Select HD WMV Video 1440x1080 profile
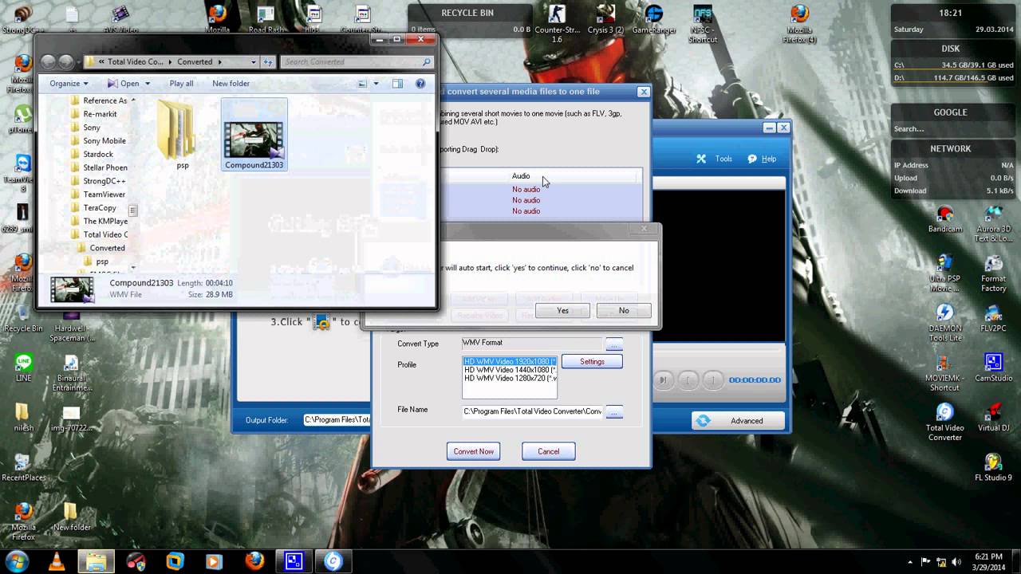The image size is (1021, 574). pyautogui.click(x=510, y=370)
